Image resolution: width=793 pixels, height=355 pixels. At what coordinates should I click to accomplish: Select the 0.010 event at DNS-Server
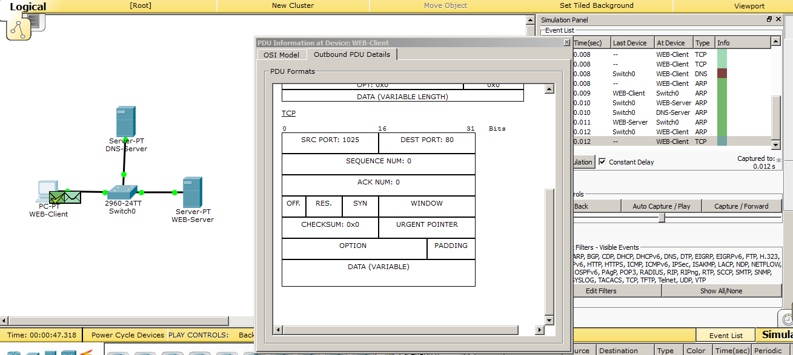[x=671, y=112]
